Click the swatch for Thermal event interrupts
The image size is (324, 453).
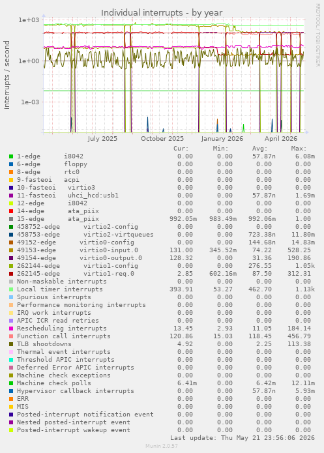point(11,352)
